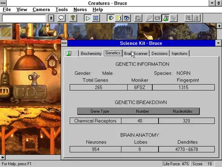Toggle the hand pointer toolbar icon

110,18
